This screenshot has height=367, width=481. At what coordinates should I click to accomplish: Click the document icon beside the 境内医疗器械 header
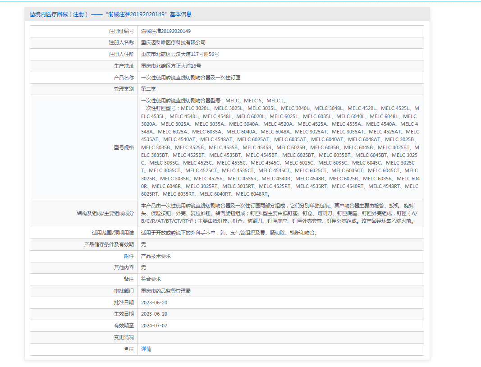pos(32,14)
